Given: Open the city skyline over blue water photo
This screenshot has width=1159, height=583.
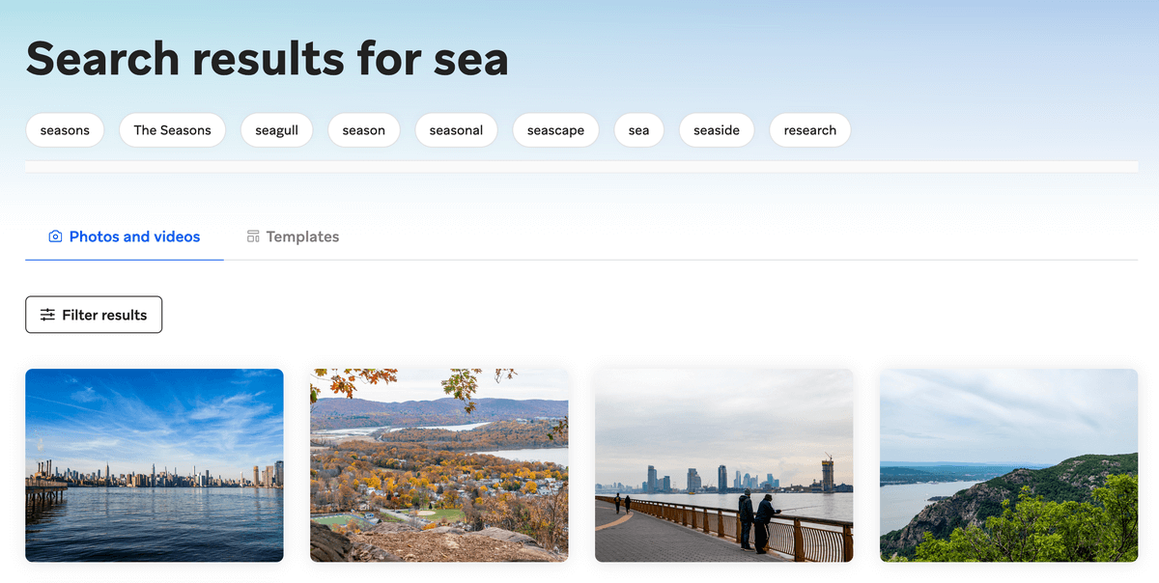Looking at the screenshot, I should [x=155, y=465].
